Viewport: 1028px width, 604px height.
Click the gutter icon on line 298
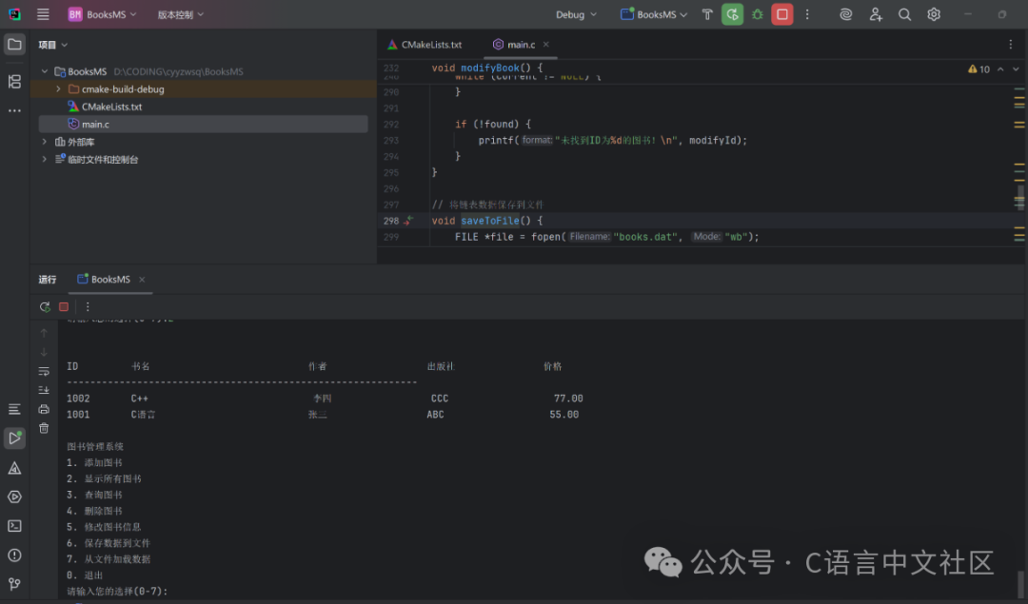click(x=408, y=221)
